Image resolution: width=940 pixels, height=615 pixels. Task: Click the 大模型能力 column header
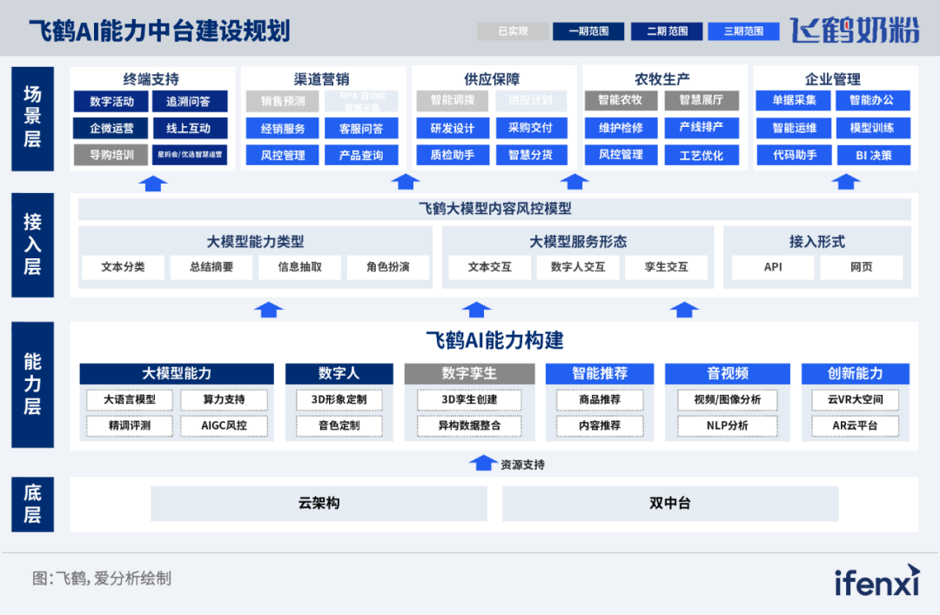[x=177, y=373]
